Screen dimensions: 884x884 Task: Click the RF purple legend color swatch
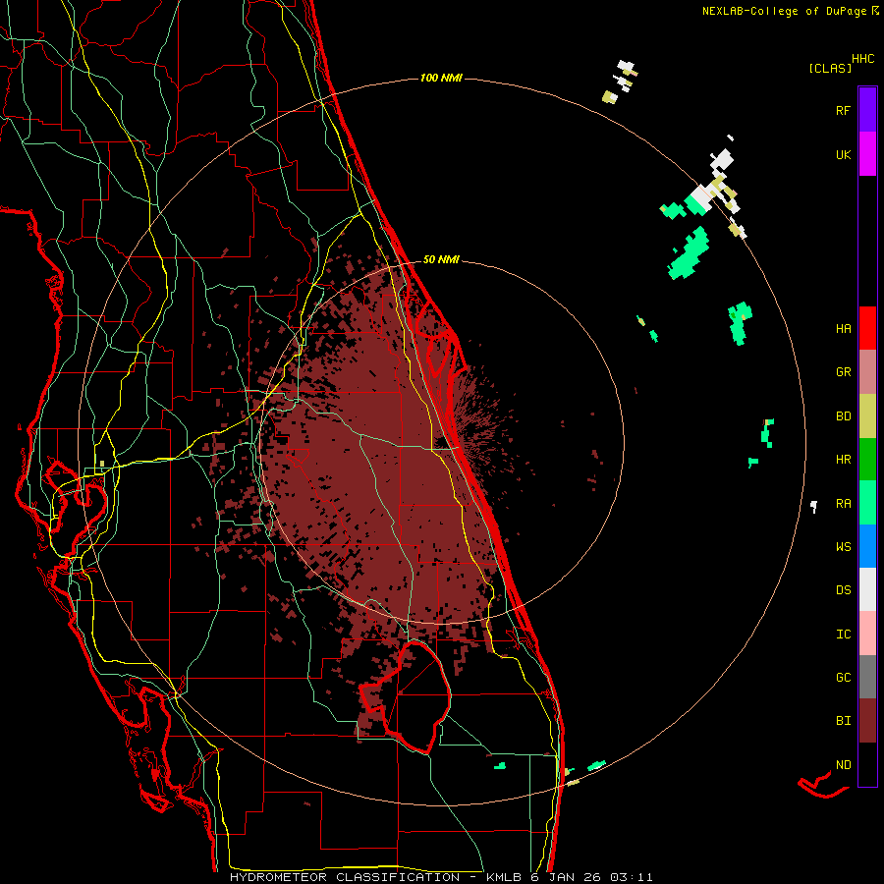coord(867,110)
